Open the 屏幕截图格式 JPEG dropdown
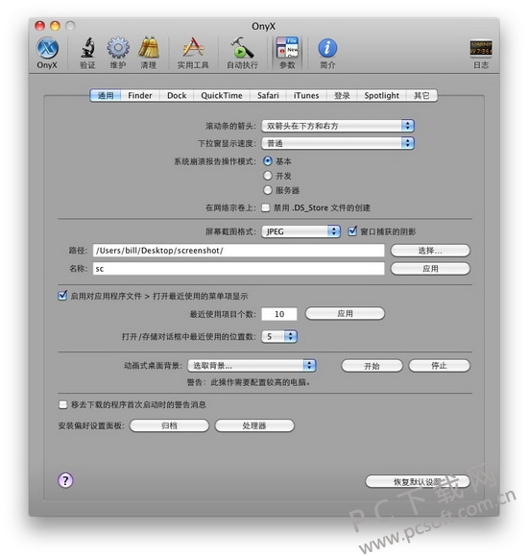The image size is (528, 556). (301, 231)
